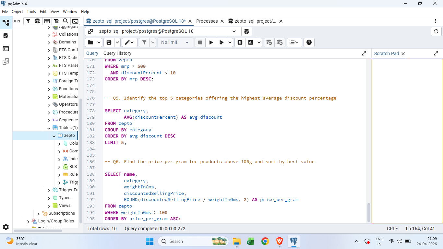Close the Scratch Pad panel

(403, 53)
